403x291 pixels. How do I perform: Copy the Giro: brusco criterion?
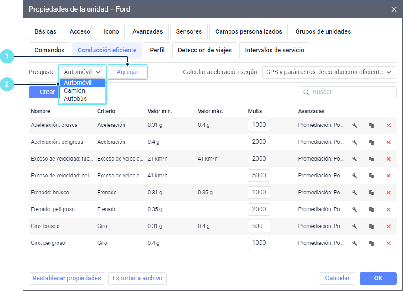click(x=372, y=226)
